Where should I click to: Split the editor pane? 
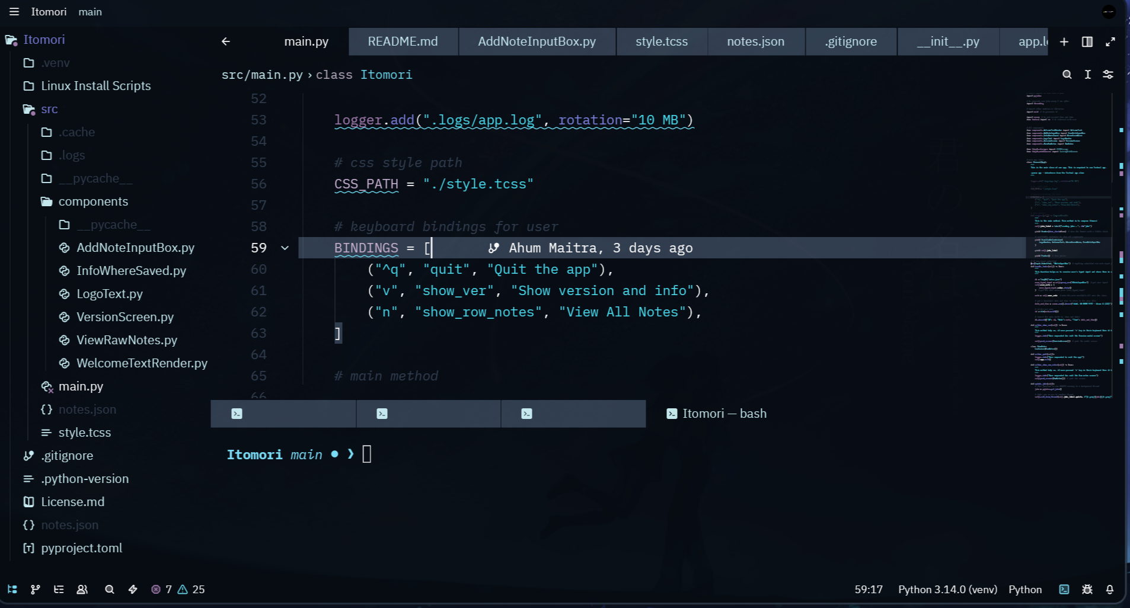tap(1087, 41)
